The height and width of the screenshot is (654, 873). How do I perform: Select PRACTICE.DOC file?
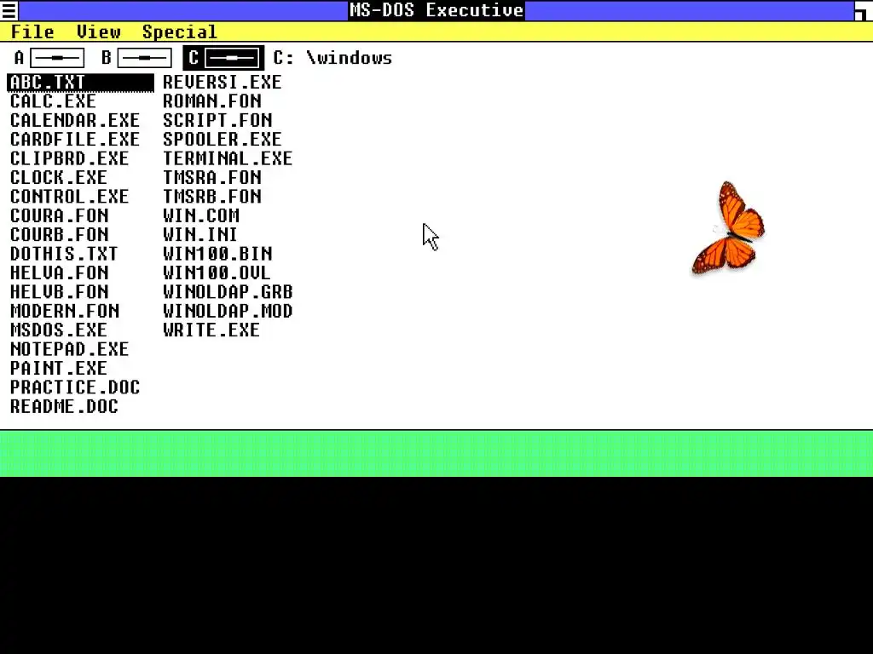click(75, 387)
